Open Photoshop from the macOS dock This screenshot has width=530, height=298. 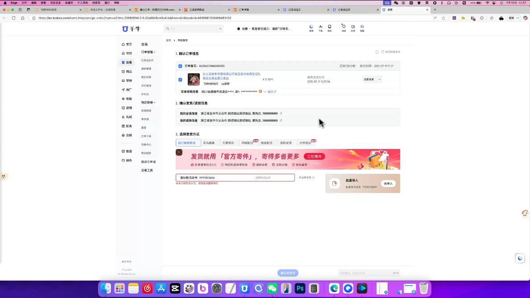pos(300,289)
